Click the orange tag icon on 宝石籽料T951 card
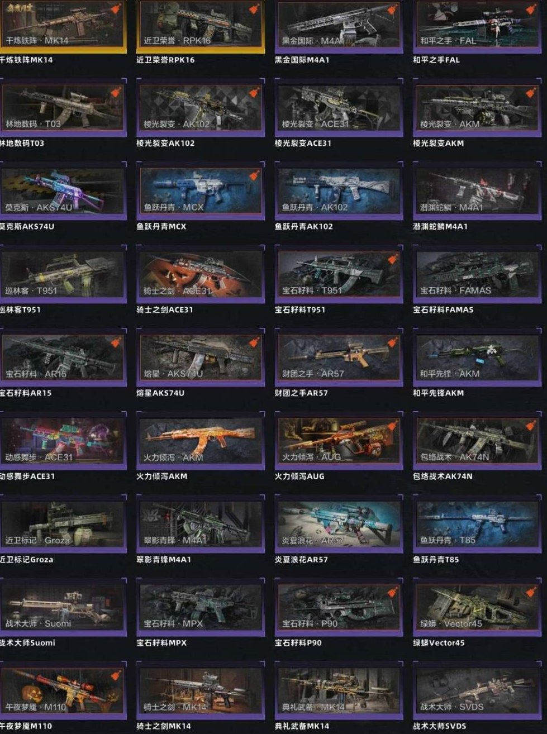This screenshot has width=547, height=734. 392,259
